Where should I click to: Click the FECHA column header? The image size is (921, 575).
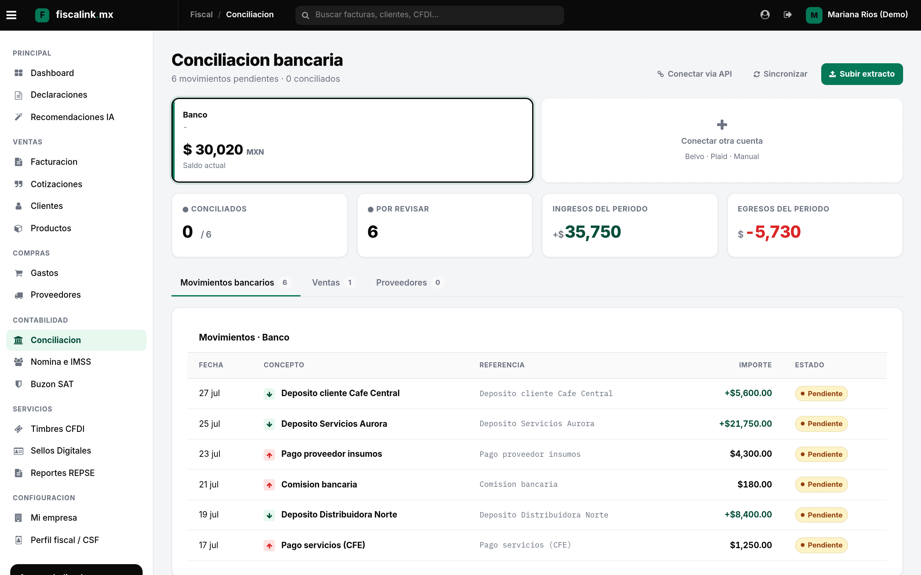click(211, 365)
